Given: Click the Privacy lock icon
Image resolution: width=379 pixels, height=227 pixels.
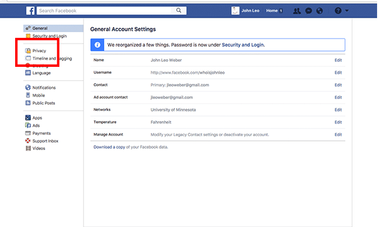Looking at the screenshot, I should 28,50.
